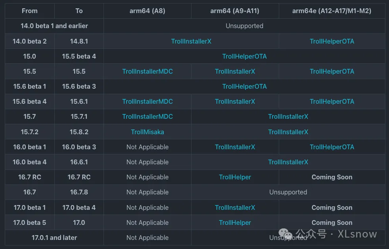
Task: Open TrollHelper link in the 16.7 RC row
Action: click(x=235, y=177)
